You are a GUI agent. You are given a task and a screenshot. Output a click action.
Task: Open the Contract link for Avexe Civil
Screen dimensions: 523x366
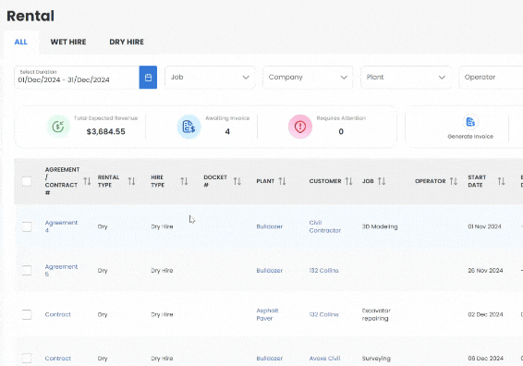point(57,359)
